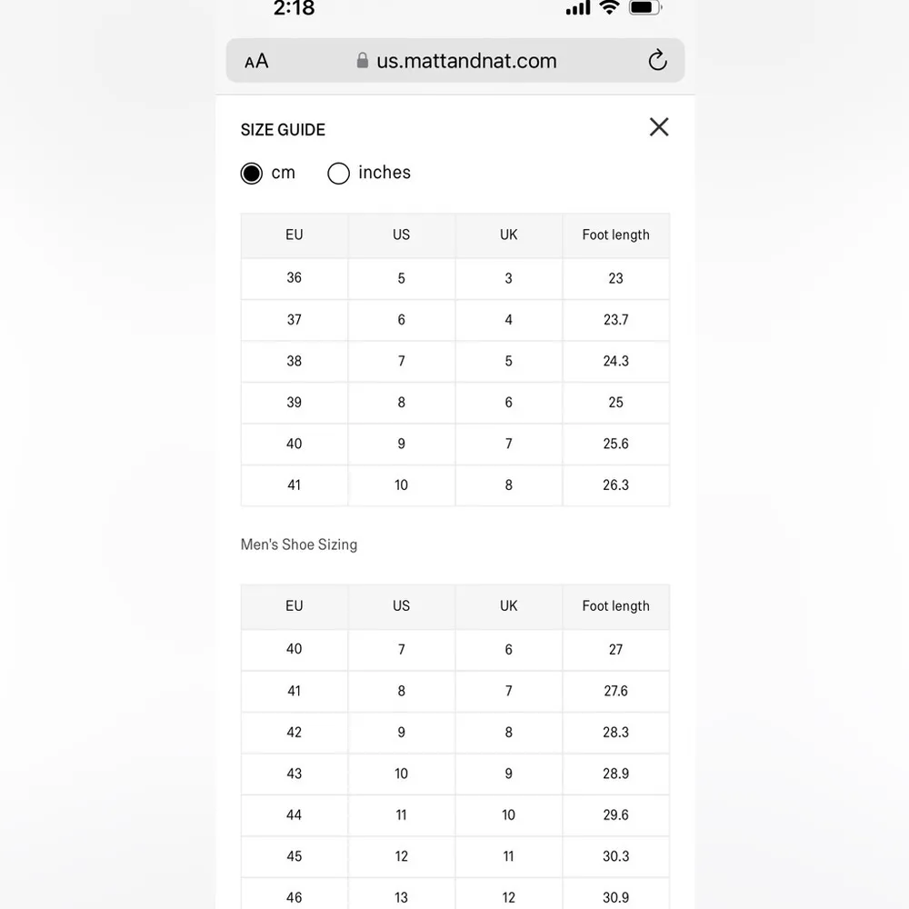Tap the reload page icon
Screen dimensions: 909x909
(657, 61)
